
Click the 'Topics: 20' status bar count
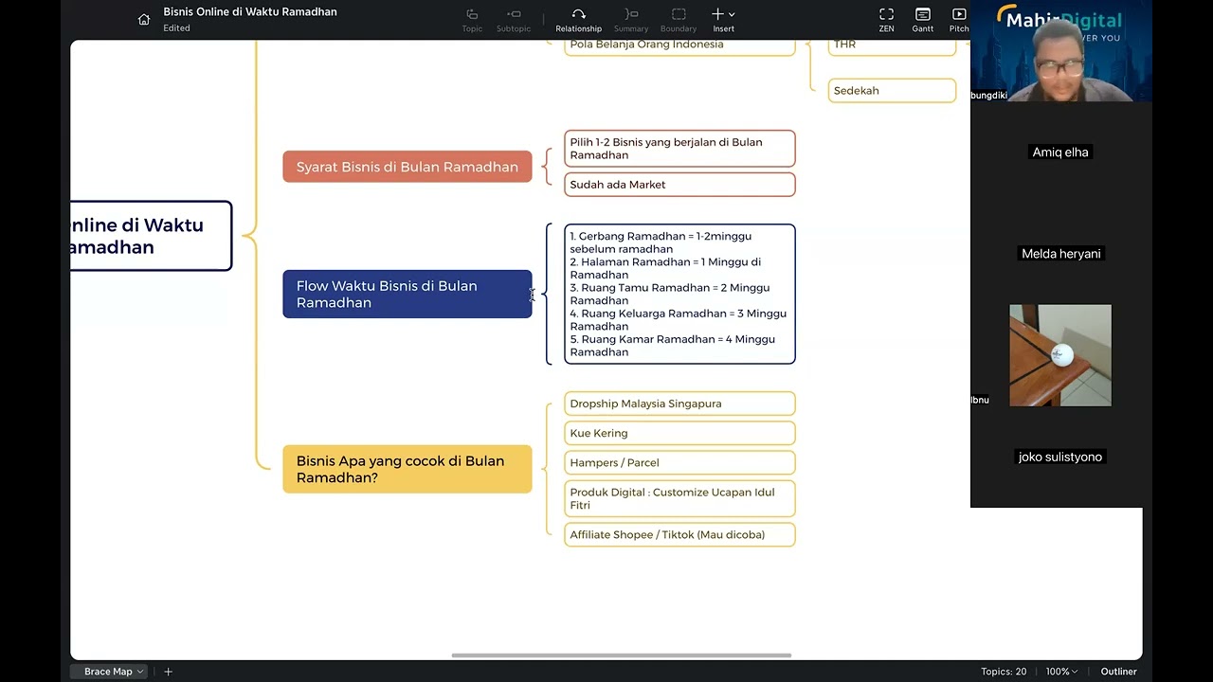(1004, 672)
